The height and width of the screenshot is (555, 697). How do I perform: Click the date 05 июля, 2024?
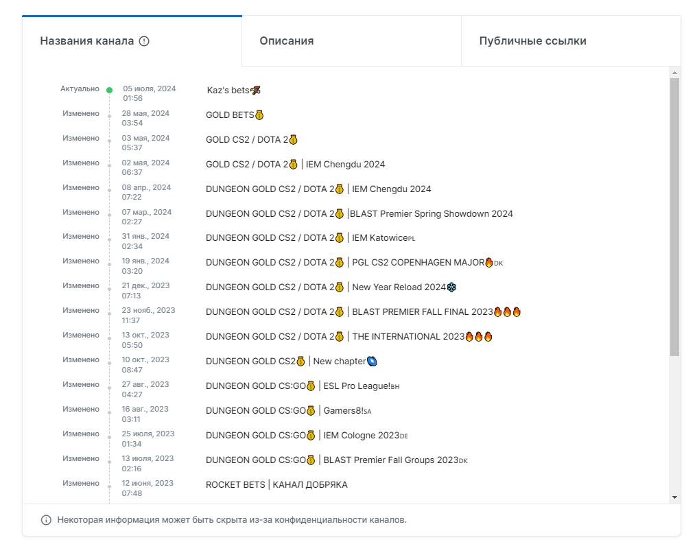pyautogui.click(x=150, y=89)
